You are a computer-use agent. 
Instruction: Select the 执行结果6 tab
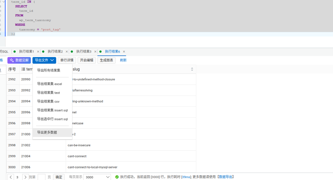tap(112, 52)
